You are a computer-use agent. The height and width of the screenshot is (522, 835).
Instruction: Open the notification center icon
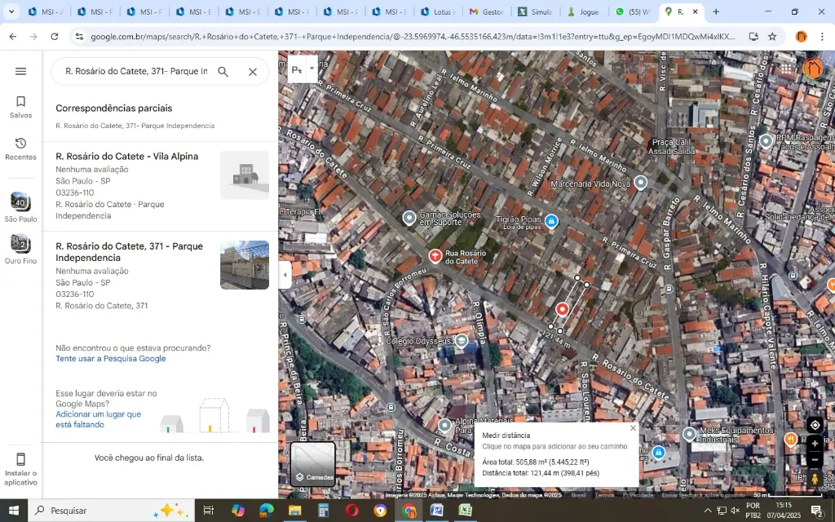(817, 511)
